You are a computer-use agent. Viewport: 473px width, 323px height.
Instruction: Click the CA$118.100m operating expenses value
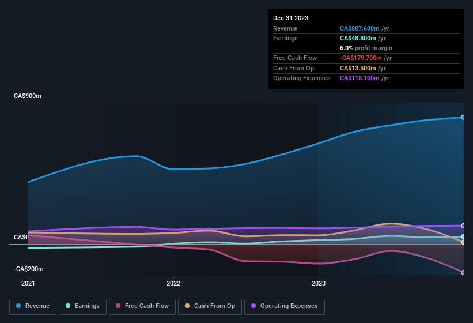tap(360, 78)
